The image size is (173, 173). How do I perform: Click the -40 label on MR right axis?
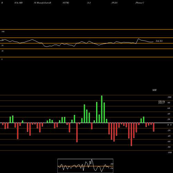tap(169, 136)
